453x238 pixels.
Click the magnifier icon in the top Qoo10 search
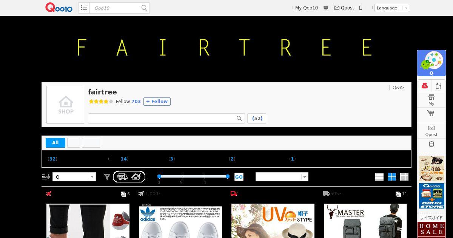pyautogui.click(x=144, y=8)
